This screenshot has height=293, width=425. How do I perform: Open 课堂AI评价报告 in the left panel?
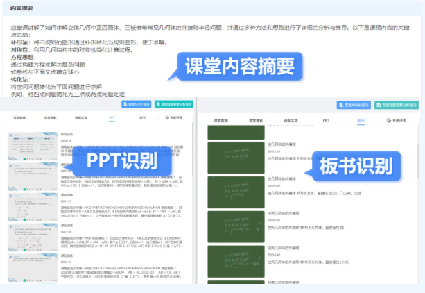coord(136,104)
